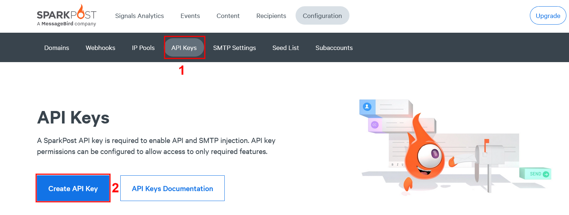Open Signals Analytics menu
The width and height of the screenshot is (569, 215).
139,16
